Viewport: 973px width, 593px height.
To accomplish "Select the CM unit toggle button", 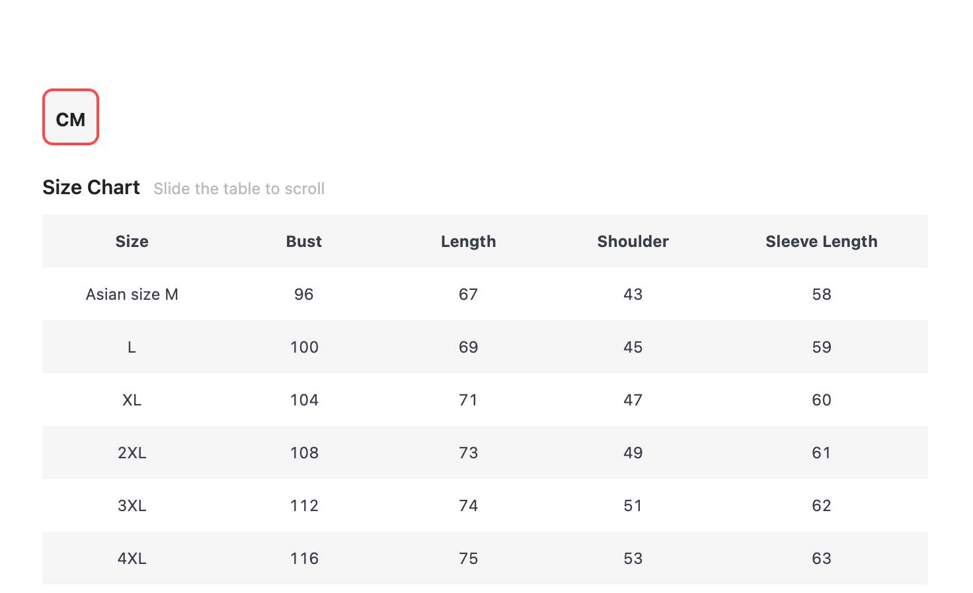I will (71, 118).
